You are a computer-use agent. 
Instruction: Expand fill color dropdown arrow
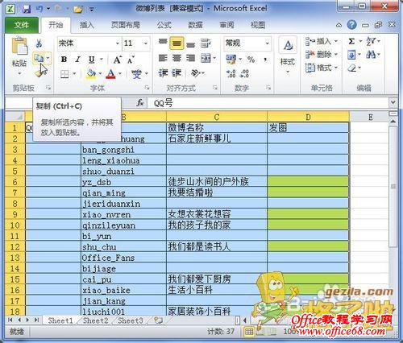click(x=100, y=73)
